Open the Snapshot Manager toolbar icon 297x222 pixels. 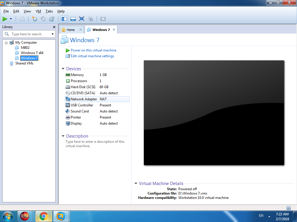[52, 19]
